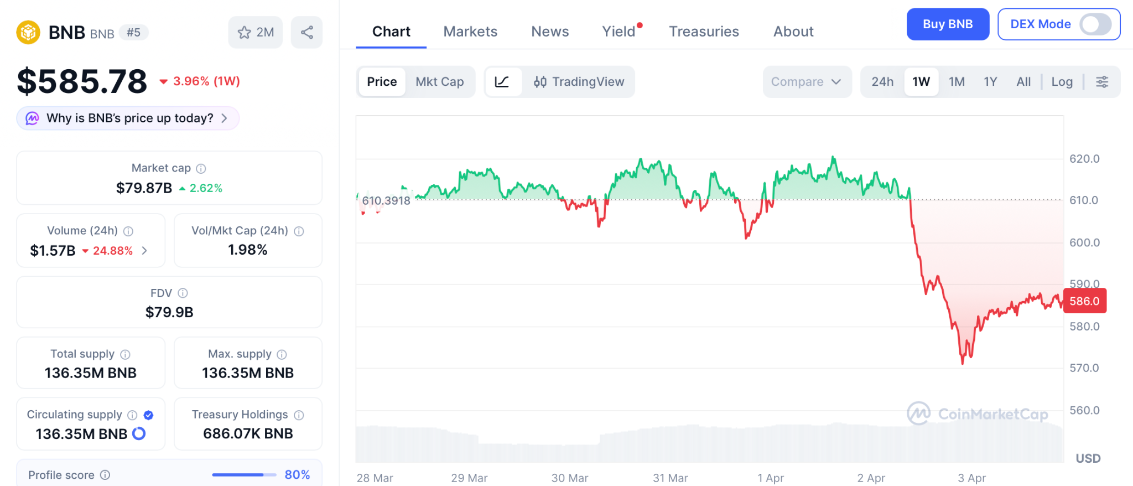This screenshot has width=1133, height=486.
Task: Click the star watchlist icon
Action: 245,33
